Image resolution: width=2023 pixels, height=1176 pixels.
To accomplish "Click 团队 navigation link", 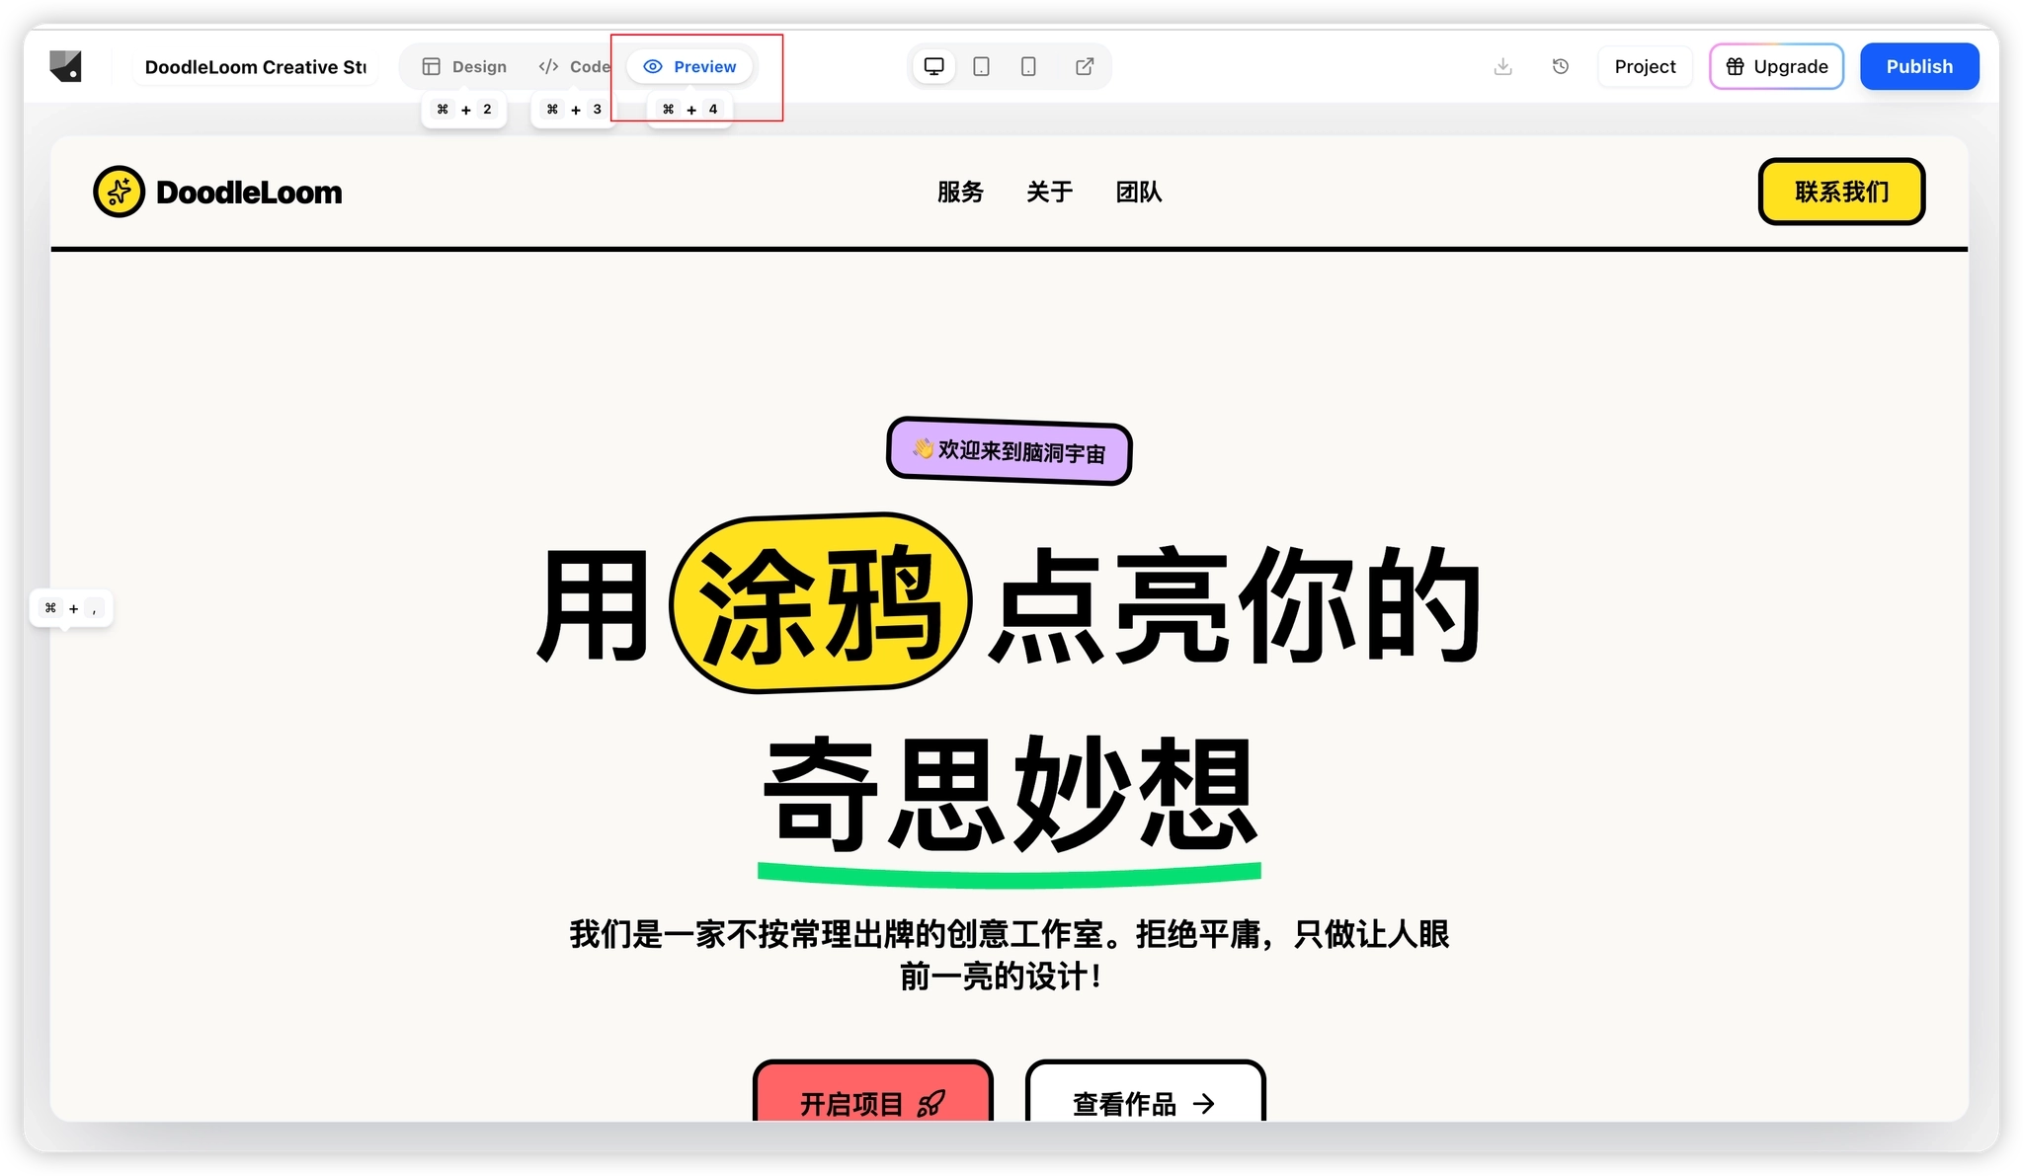I will coord(1138,192).
